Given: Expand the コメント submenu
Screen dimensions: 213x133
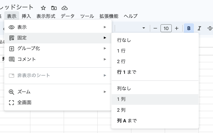Looking at the screenshot, I should coord(58,59).
